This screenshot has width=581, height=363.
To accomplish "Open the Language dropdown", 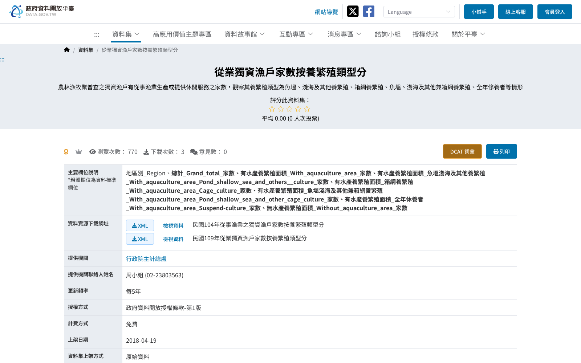I will [419, 12].
